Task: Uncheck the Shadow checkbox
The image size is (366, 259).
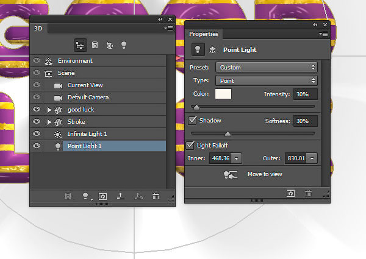Action: coord(193,121)
